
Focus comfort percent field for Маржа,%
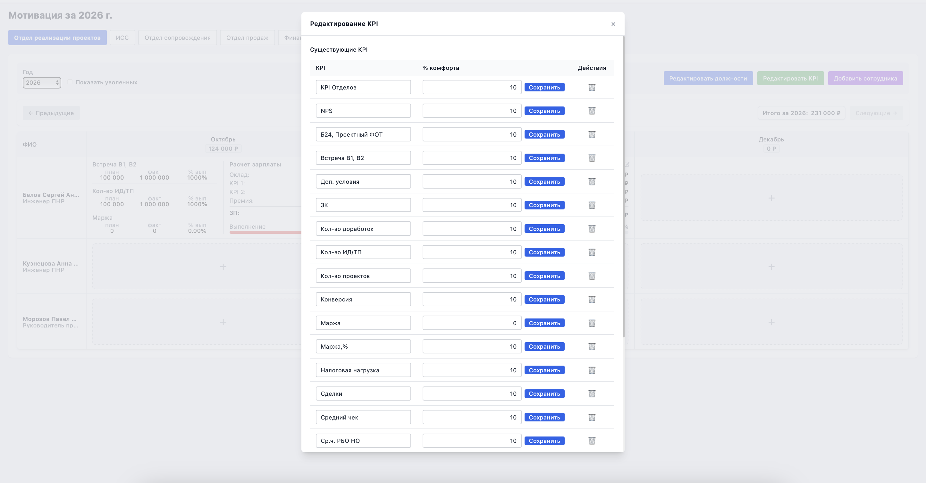[472, 346]
